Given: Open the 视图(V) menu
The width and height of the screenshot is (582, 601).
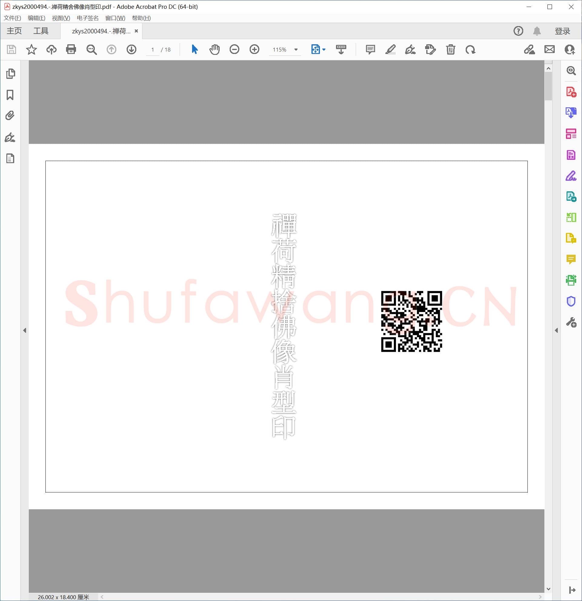Looking at the screenshot, I should pos(61,18).
